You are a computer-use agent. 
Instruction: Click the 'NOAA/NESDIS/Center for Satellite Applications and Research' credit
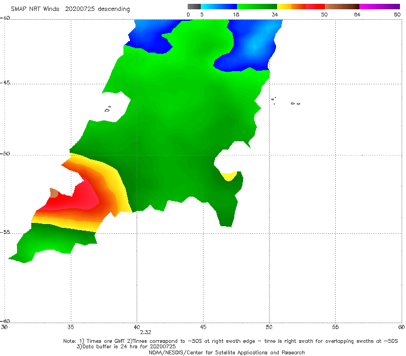[x=227, y=352]
